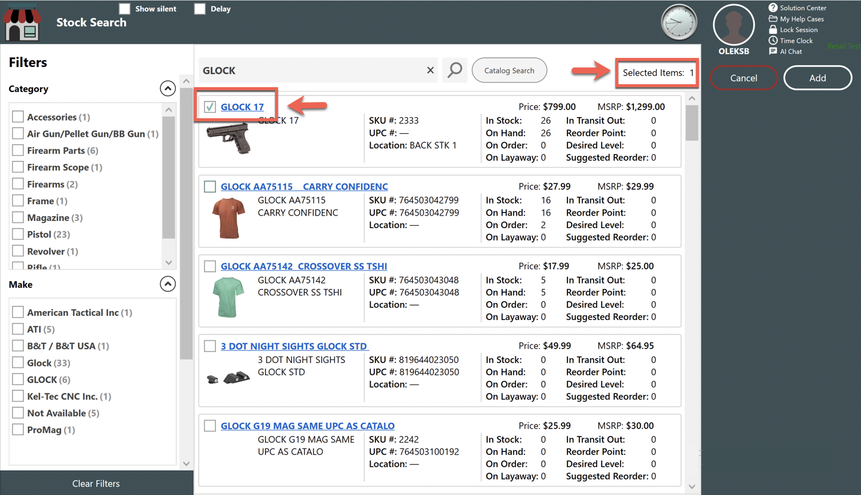Filter by ATI make
Screen dimensions: 861x495
coord(18,329)
